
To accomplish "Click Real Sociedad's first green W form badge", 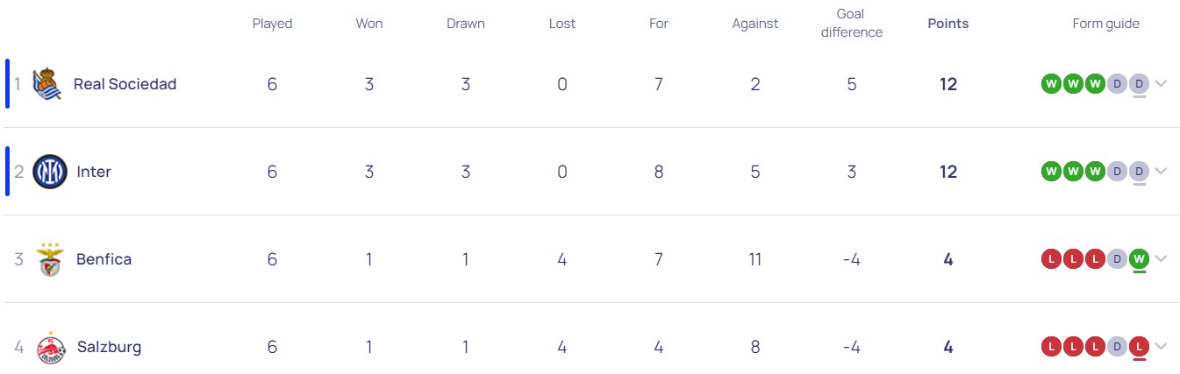I will point(1051,84).
